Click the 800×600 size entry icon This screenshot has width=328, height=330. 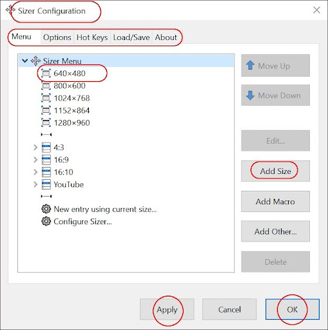point(46,86)
